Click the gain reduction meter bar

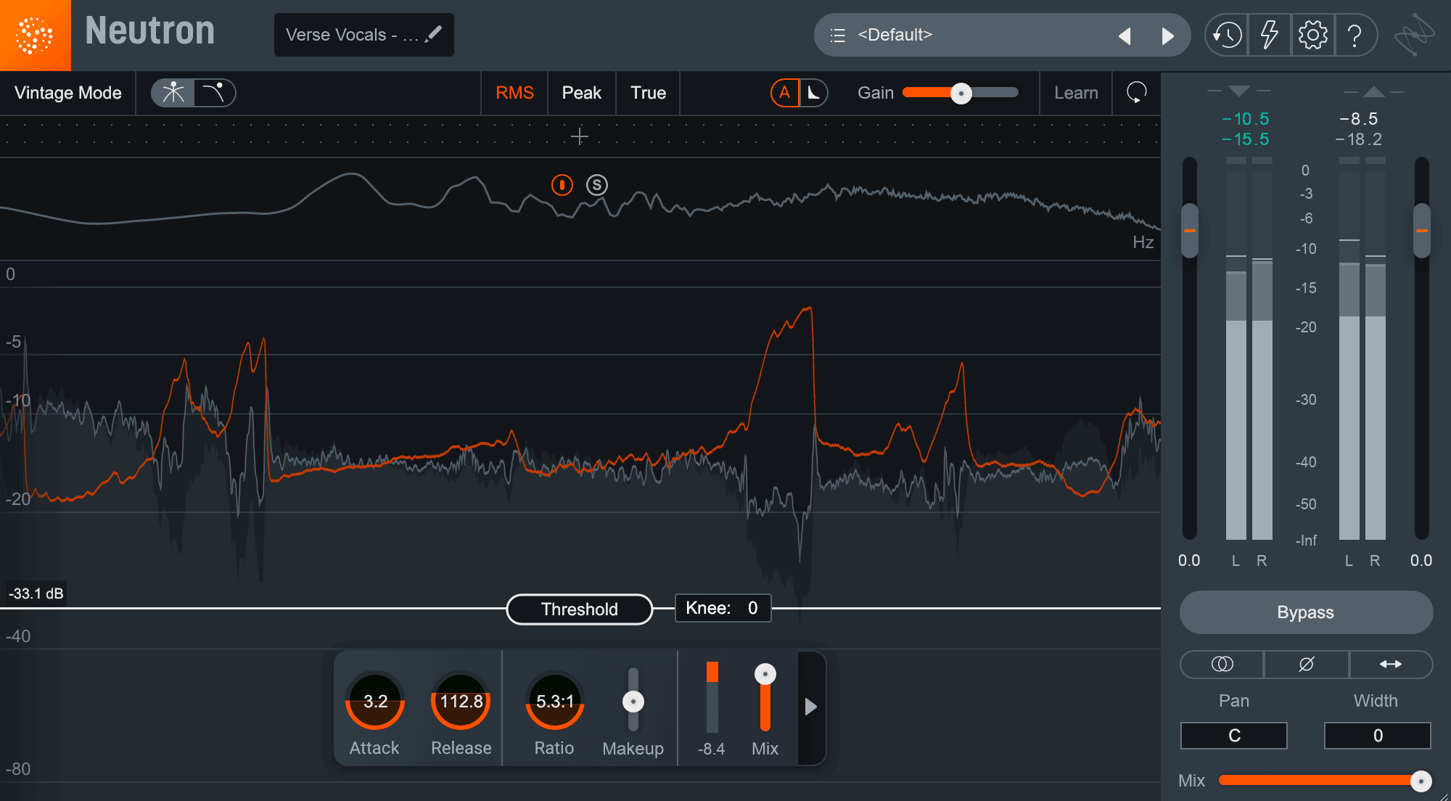click(712, 697)
